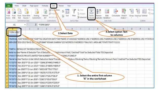This screenshot has width=162, height=91.
Task: Click the formula bar containing ^FORM 26AS^
Action: 96,25
